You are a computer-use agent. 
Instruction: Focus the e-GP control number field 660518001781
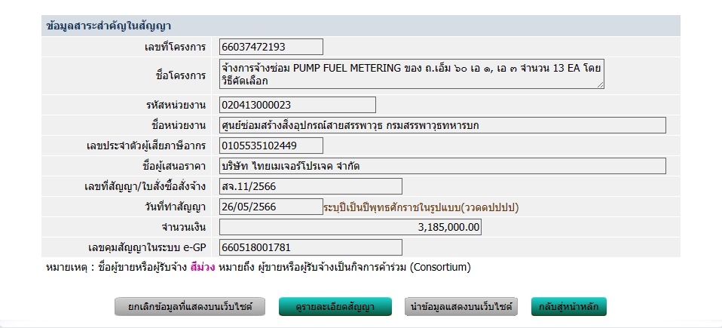(311, 247)
